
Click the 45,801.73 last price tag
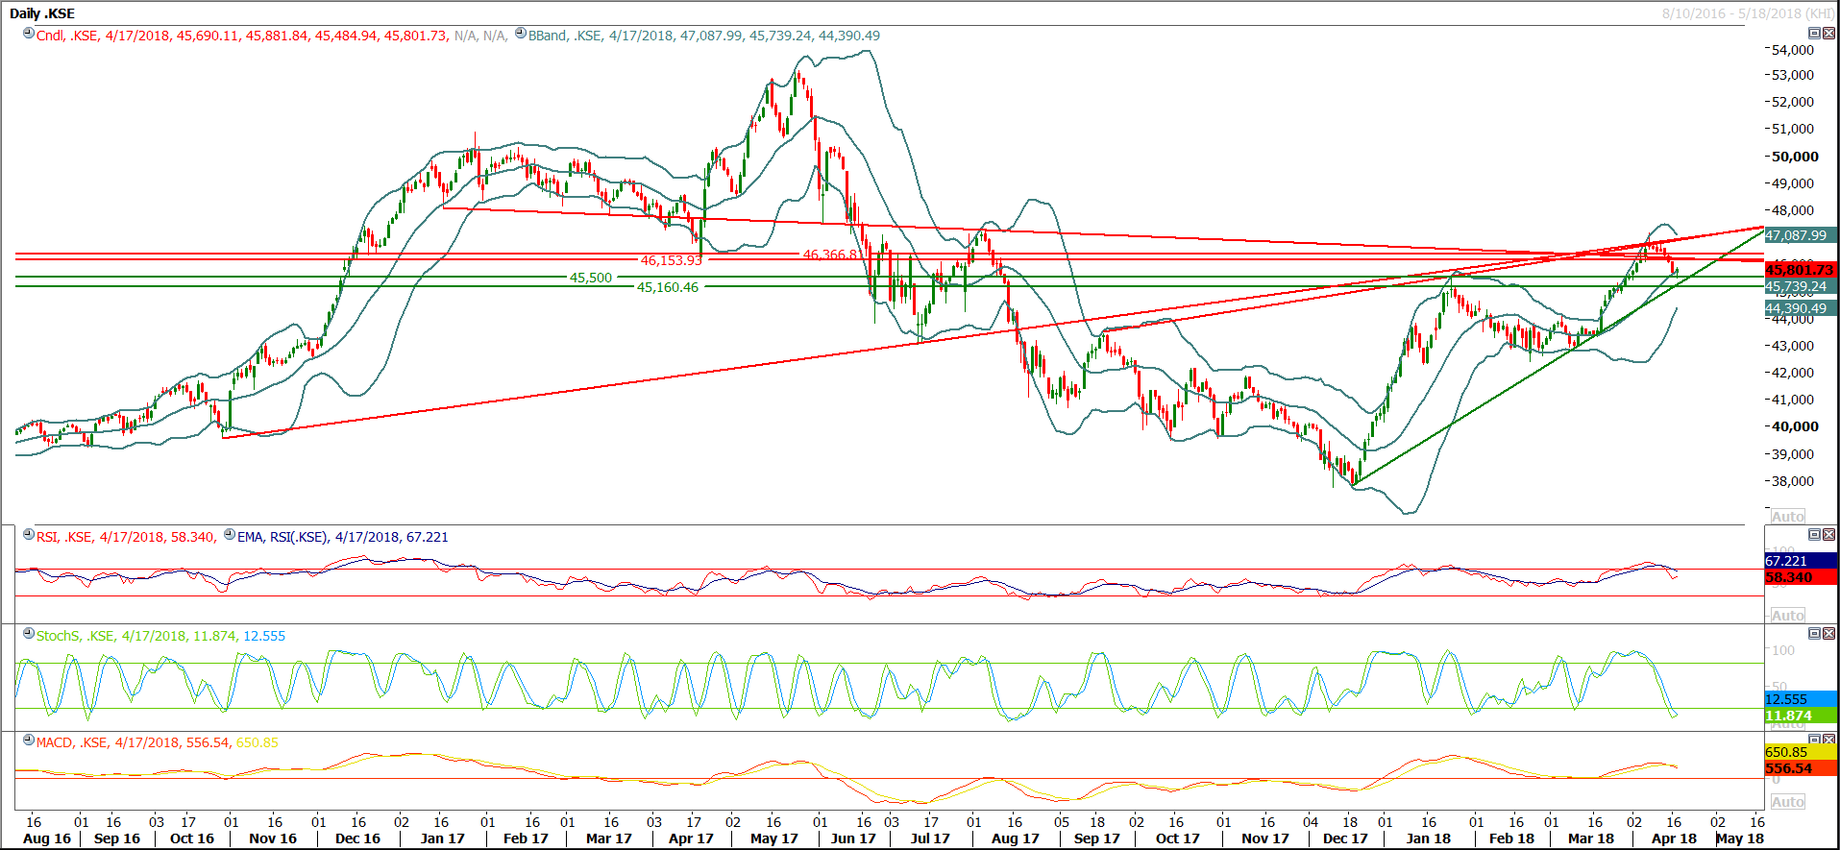tap(1800, 271)
